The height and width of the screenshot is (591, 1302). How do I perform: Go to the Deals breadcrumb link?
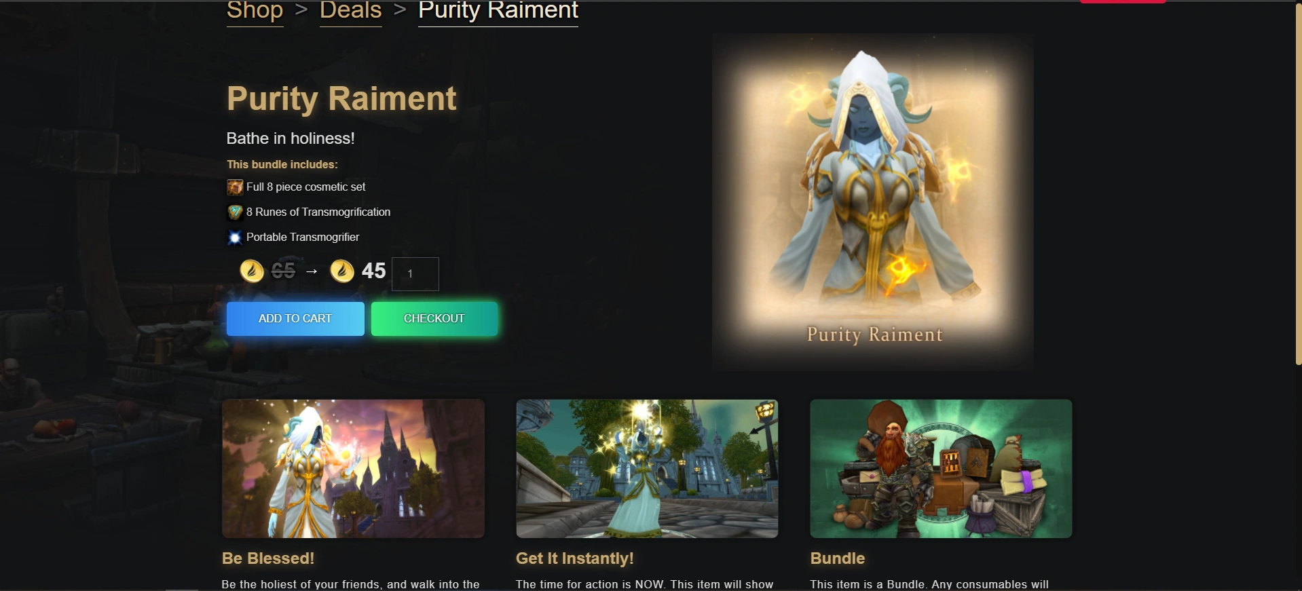pos(351,11)
